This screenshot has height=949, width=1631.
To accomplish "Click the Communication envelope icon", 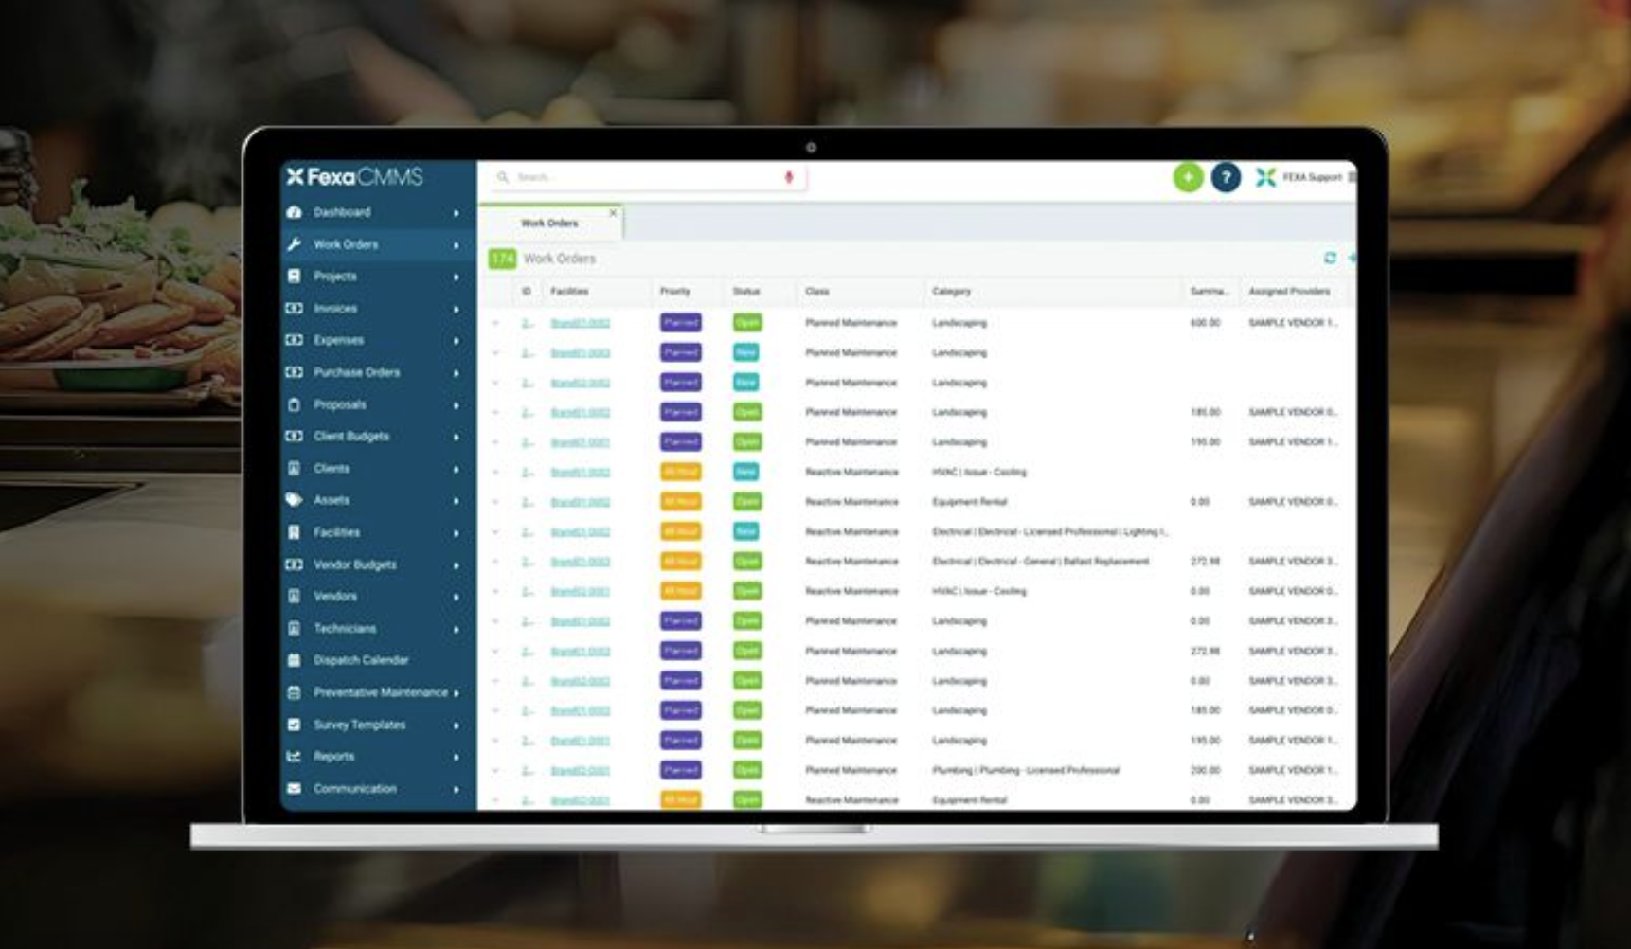I will coord(295,788).
